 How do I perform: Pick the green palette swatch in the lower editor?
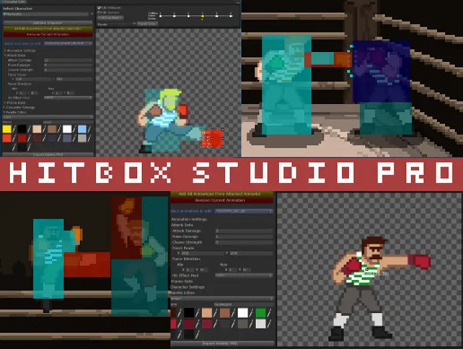pyautogui.click(x=260, y=313)
